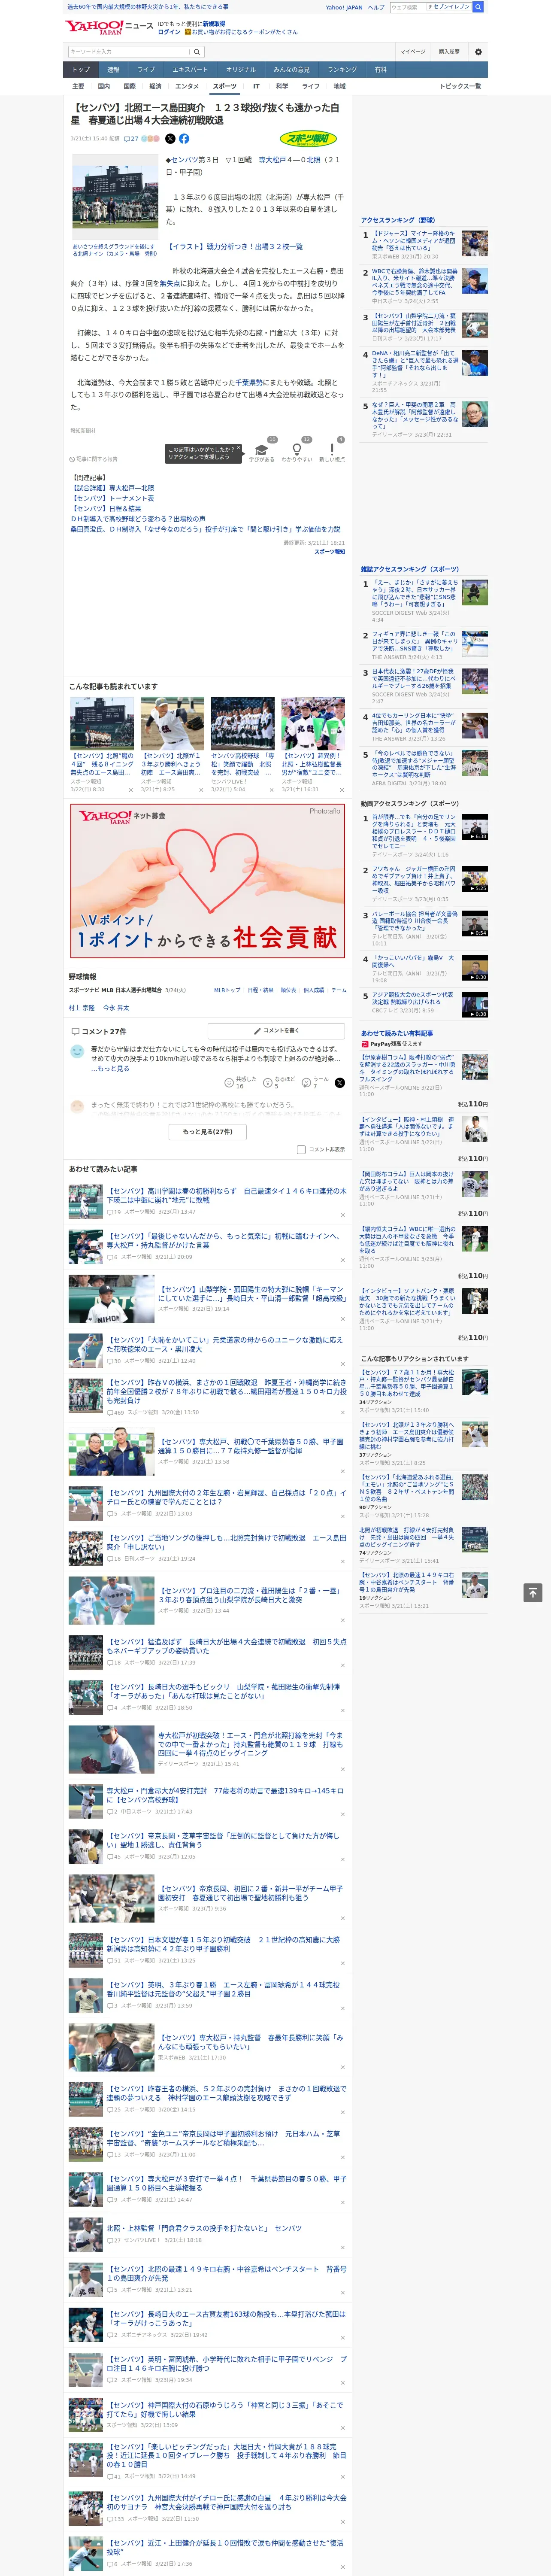
Task: Open the オリジナル tab
Action: [241, 70]
